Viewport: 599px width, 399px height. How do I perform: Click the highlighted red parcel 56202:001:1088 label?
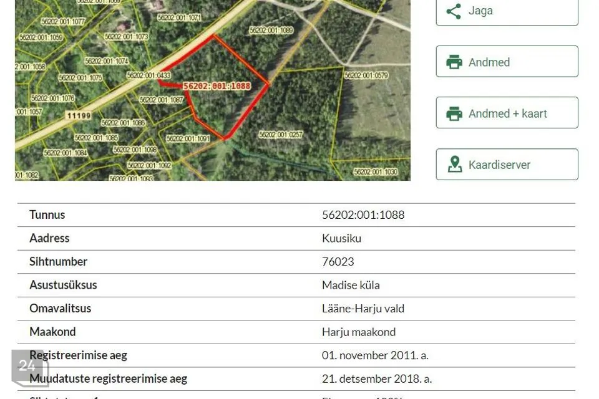[217, 86]
